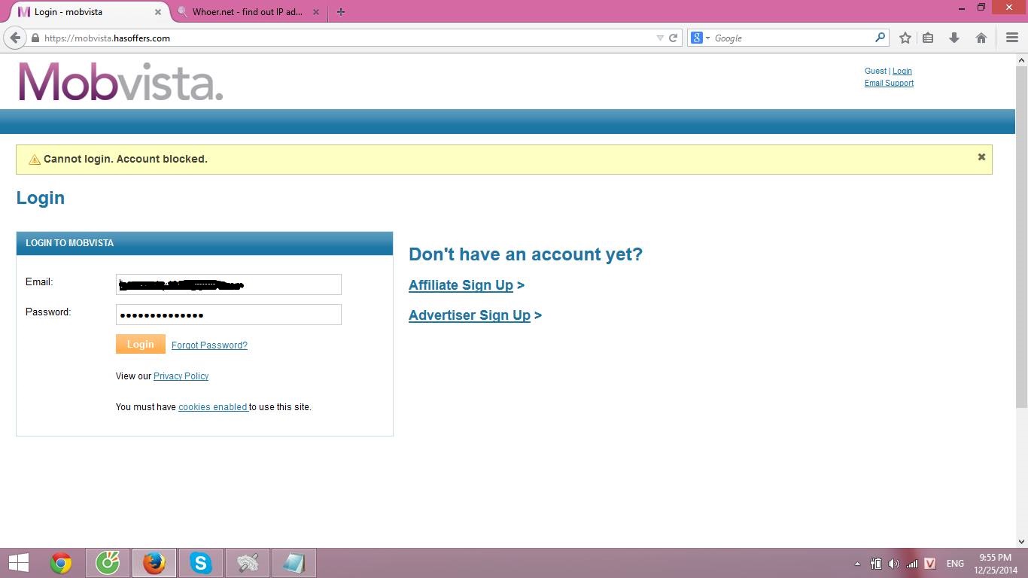
Task: Show hidden system tray icons
Action: [857, 564]
